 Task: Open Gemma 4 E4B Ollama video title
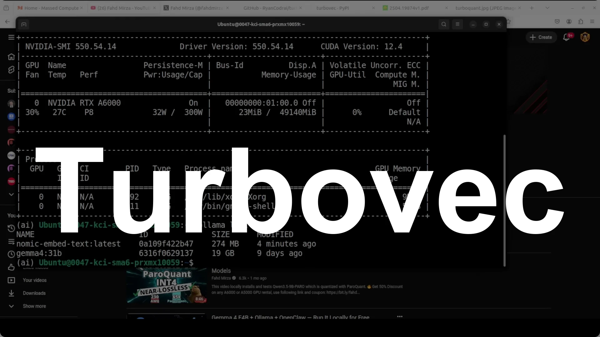pos(290,317)
